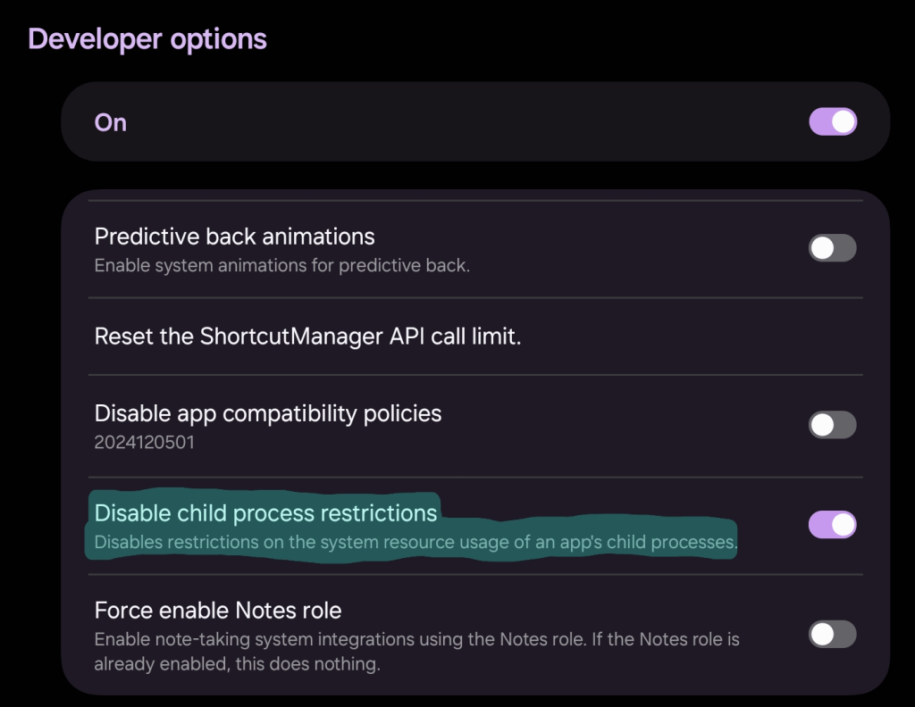Enable the Predictive back animations switch
915x707 pixels.
[x=833, y=248]
